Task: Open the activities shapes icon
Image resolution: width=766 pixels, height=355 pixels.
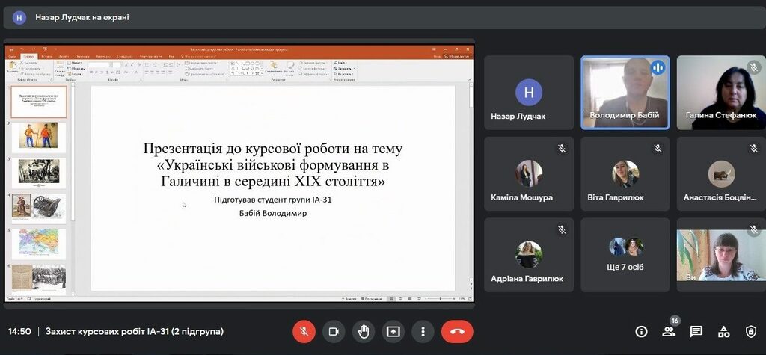Action: pos(723,331)
